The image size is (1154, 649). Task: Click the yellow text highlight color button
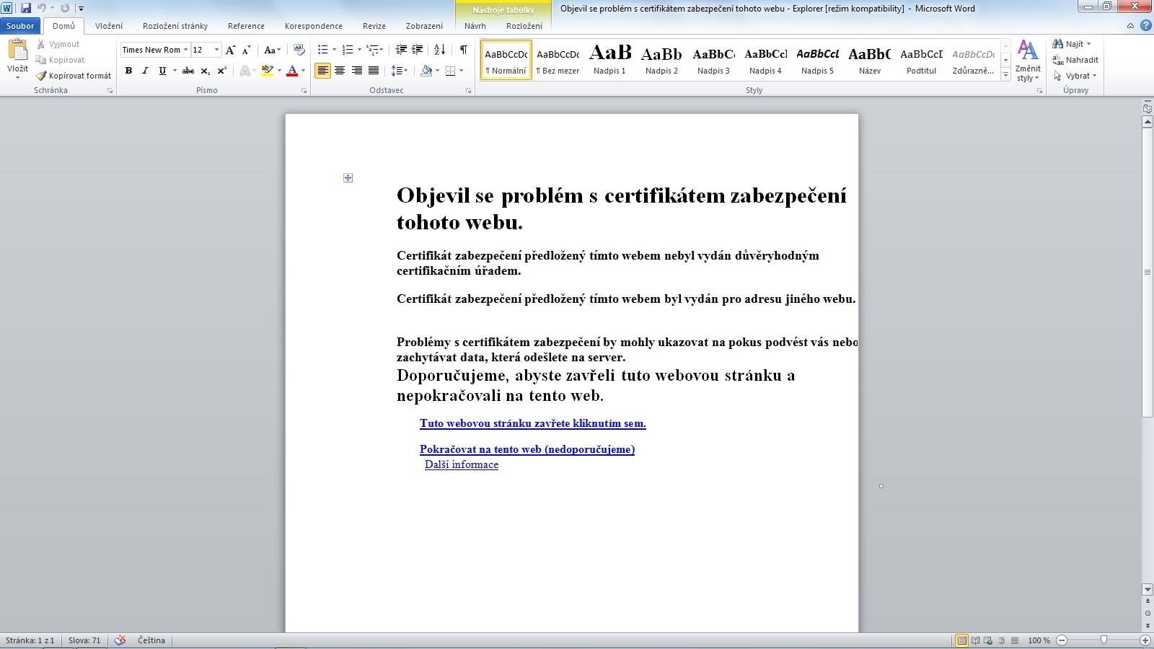[x=268, y=71]
